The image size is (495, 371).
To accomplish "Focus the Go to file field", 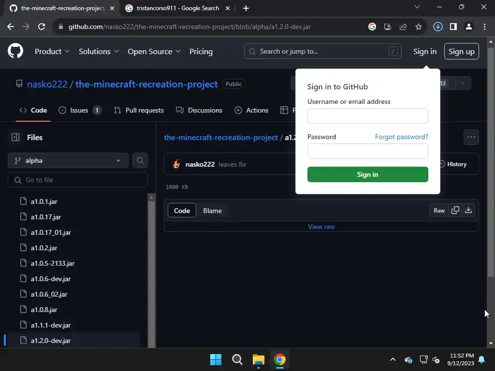I will pyautogui.click(x=78, y=180).
